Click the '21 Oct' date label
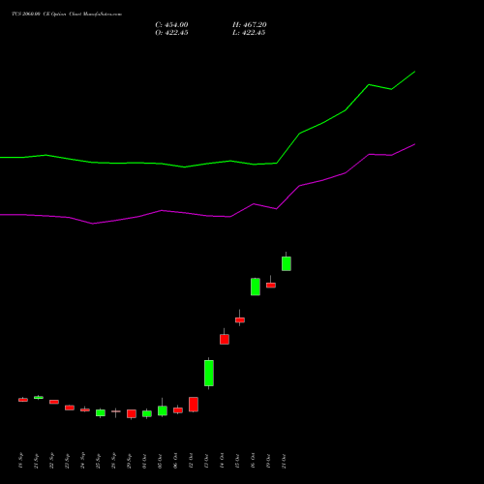Viewport: 484px width, 484px height. pos(284,461)
